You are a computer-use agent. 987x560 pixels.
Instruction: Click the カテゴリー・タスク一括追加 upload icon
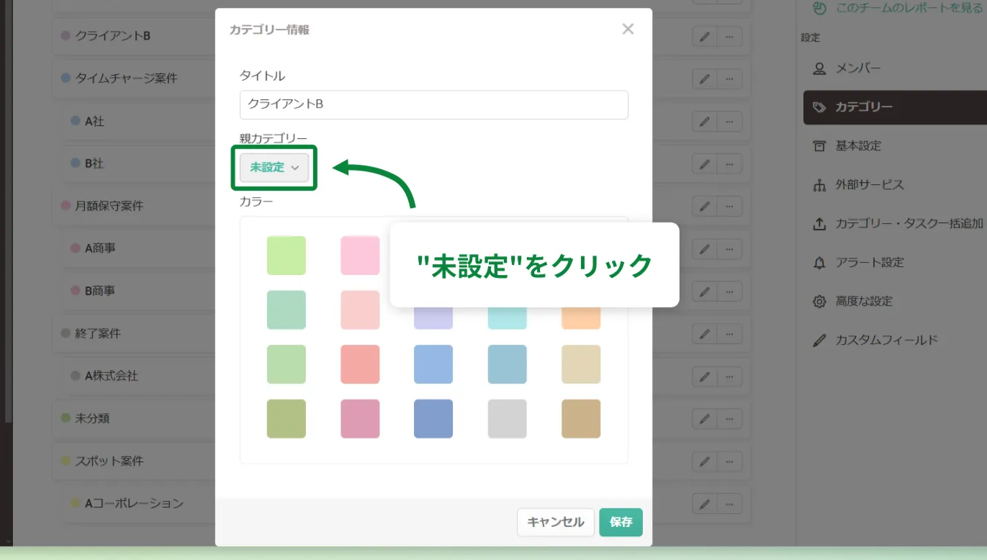(x=819, y=224)
